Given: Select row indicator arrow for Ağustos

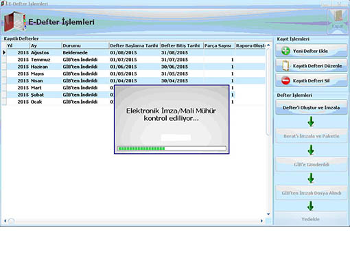Looking at the screenshot, I should [x=4, y=52].
